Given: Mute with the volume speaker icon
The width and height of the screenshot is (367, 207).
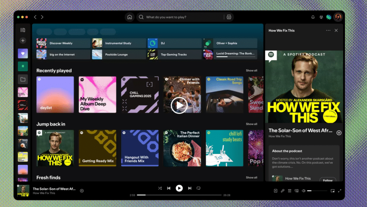Looking at the screenshot, I should tap(304, 191).
